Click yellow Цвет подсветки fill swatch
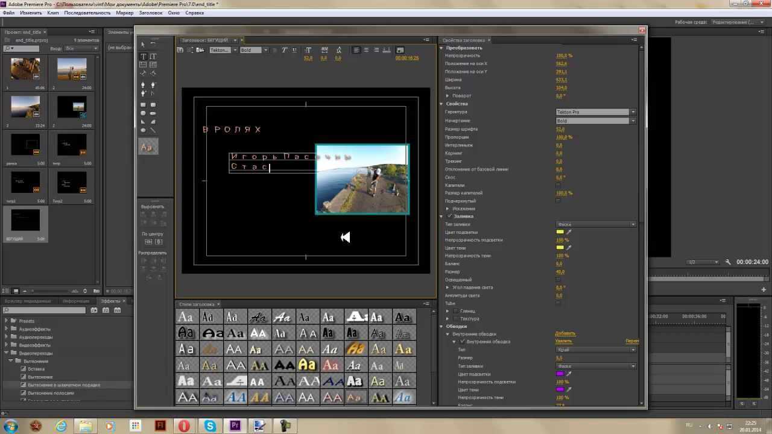 tap(560, 232)
